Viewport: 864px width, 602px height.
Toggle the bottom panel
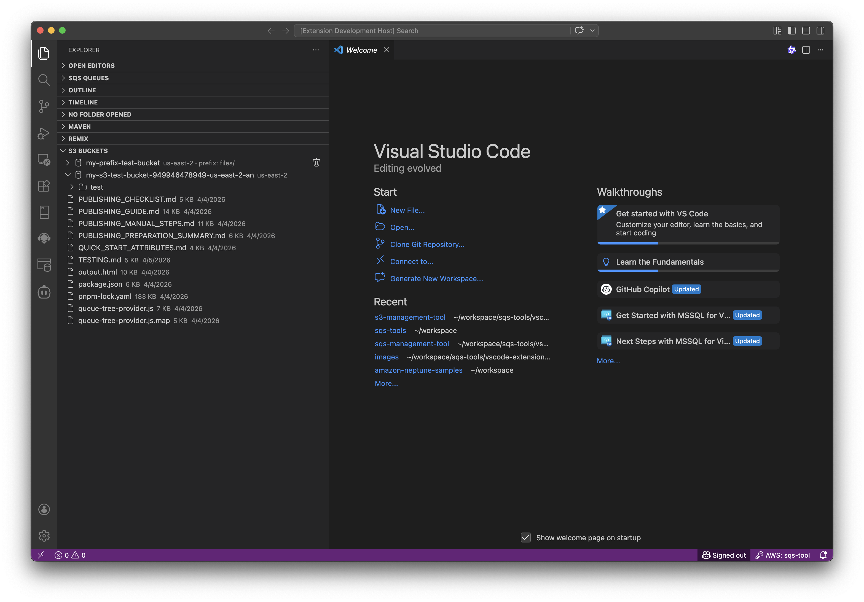[806, 31]
